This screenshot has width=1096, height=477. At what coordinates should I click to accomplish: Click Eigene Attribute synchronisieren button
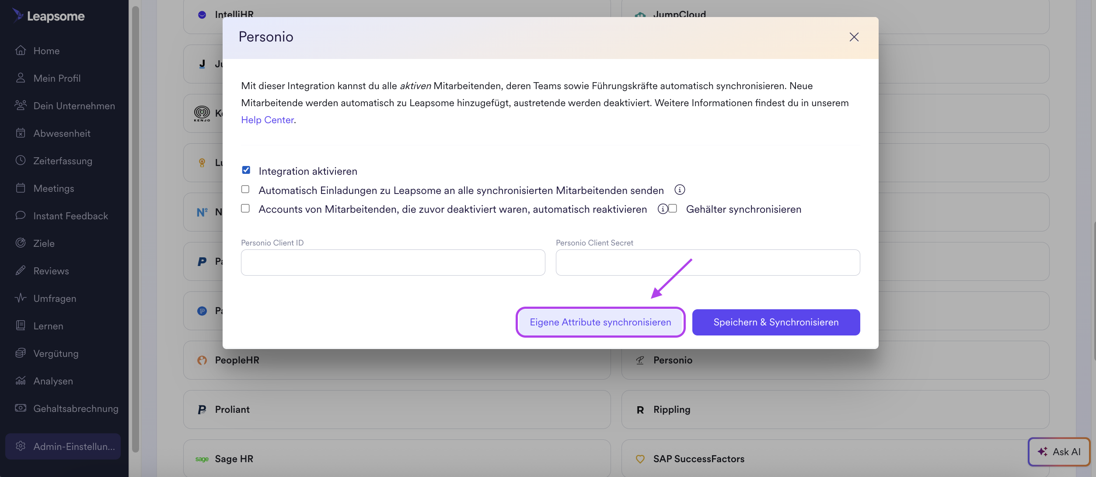[600, 322]
